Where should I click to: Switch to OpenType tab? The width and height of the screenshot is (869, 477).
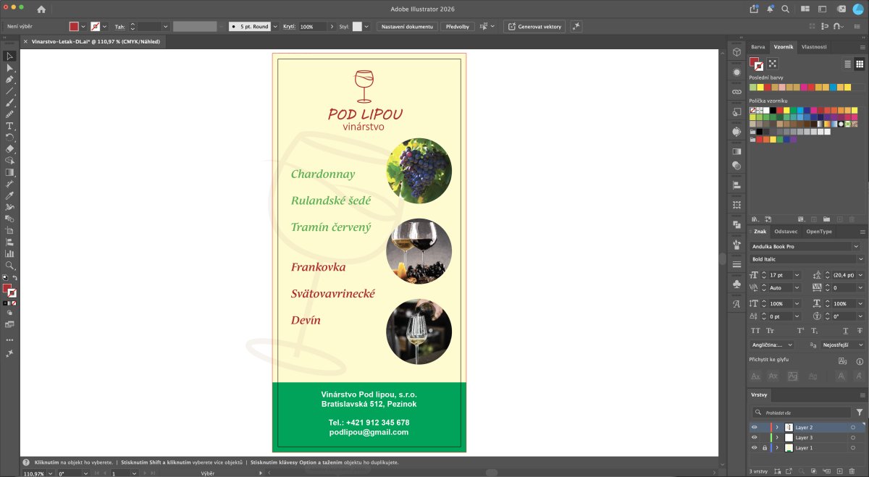[819, 232]
